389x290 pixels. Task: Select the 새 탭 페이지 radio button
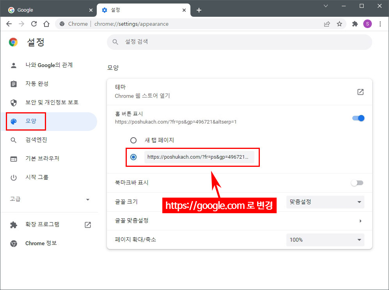coord(133,140)
